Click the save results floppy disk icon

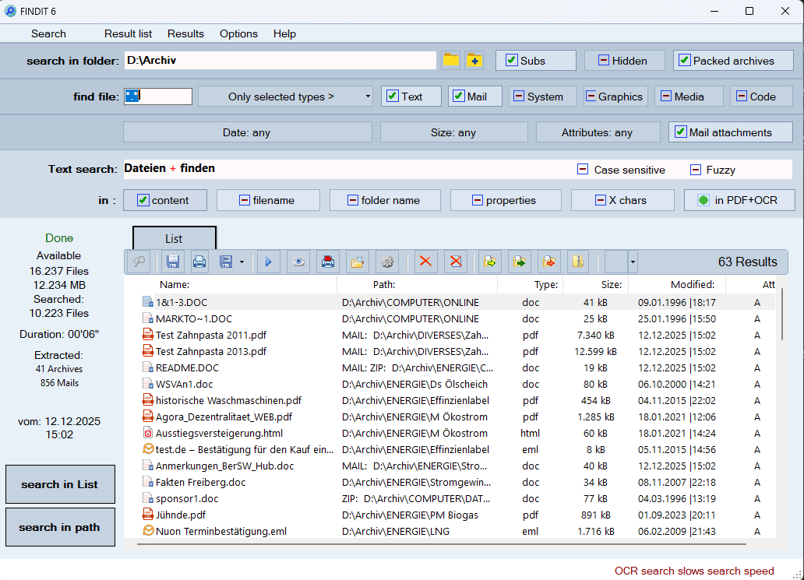click(x=173, y=262)
